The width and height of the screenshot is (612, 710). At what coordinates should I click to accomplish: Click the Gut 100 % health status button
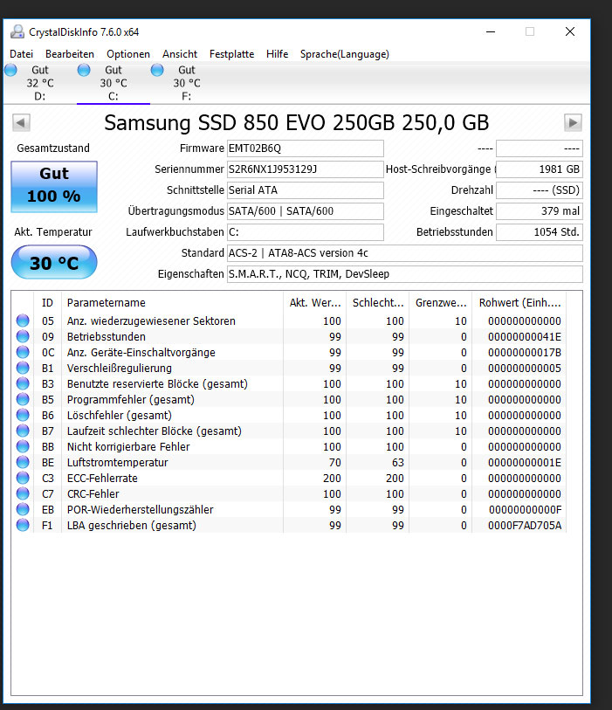pos(54,187)
